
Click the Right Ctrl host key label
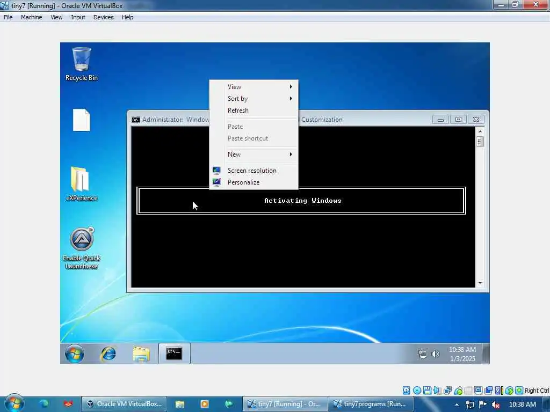pos(537,391)
